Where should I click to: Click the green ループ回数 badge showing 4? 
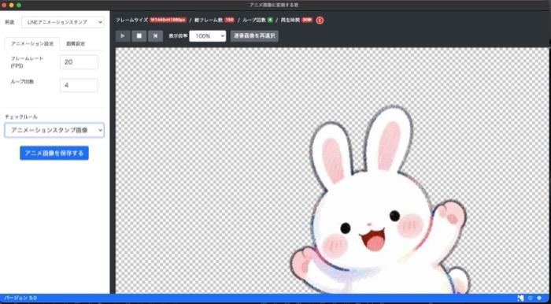click(x=270, y=20)
